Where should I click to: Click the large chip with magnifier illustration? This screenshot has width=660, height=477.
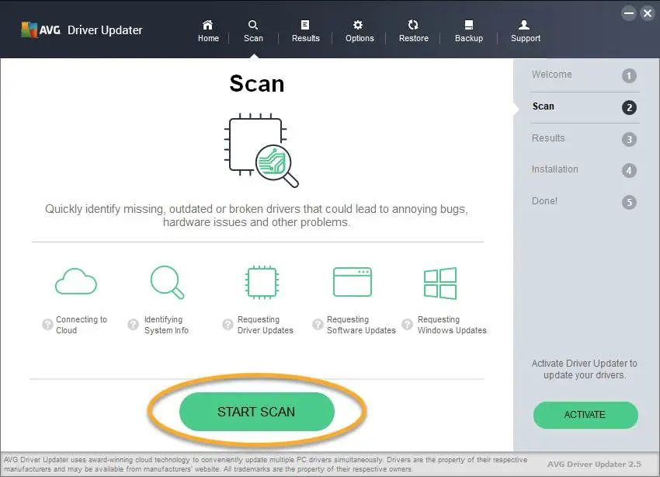click(261, 150)
